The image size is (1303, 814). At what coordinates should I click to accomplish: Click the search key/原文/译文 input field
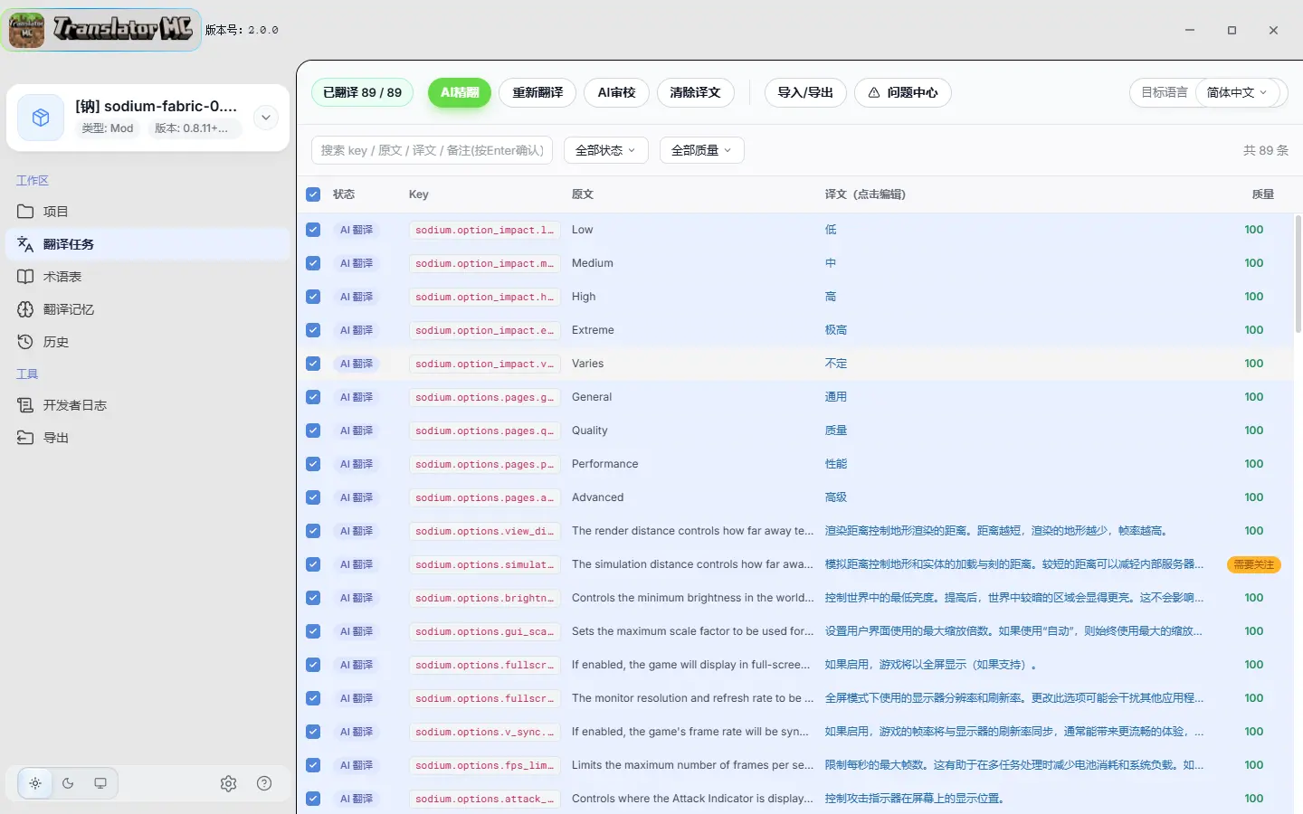click(x=433, y=150)
